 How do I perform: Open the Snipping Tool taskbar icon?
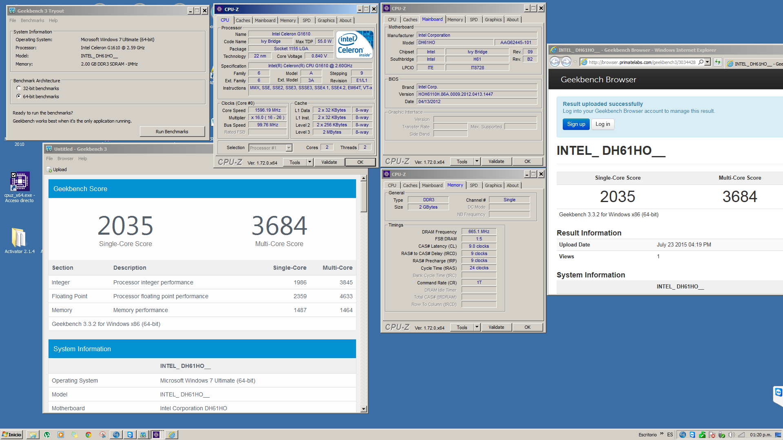102,435
